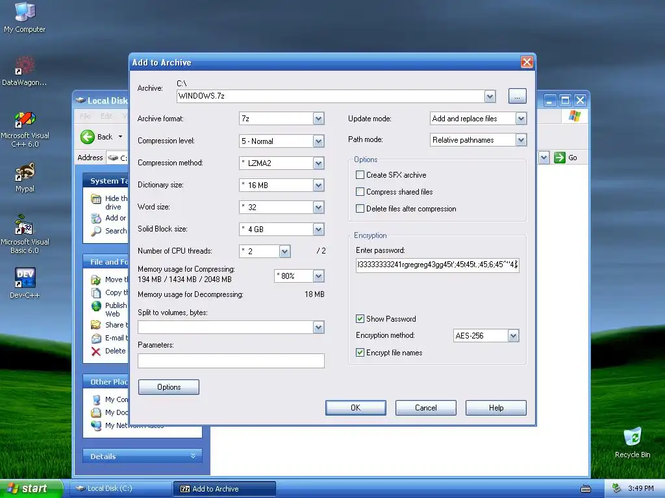Click the browse (...) button for archive path
This screenshot has width=665, height=498.
(517, 96)
